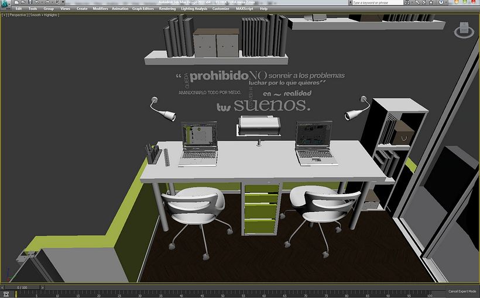Open the Group menu

[49, 9]
